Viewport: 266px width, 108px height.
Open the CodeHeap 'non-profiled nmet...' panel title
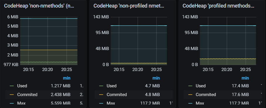129,6
